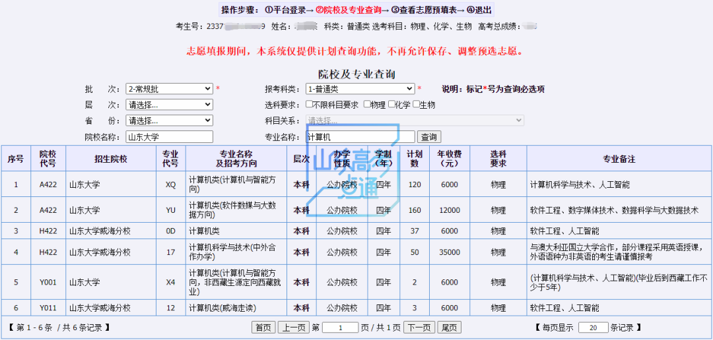Enable the 化学 subject checkbox
The height and width of the screenshot is (340, 713).
[391, 105]
